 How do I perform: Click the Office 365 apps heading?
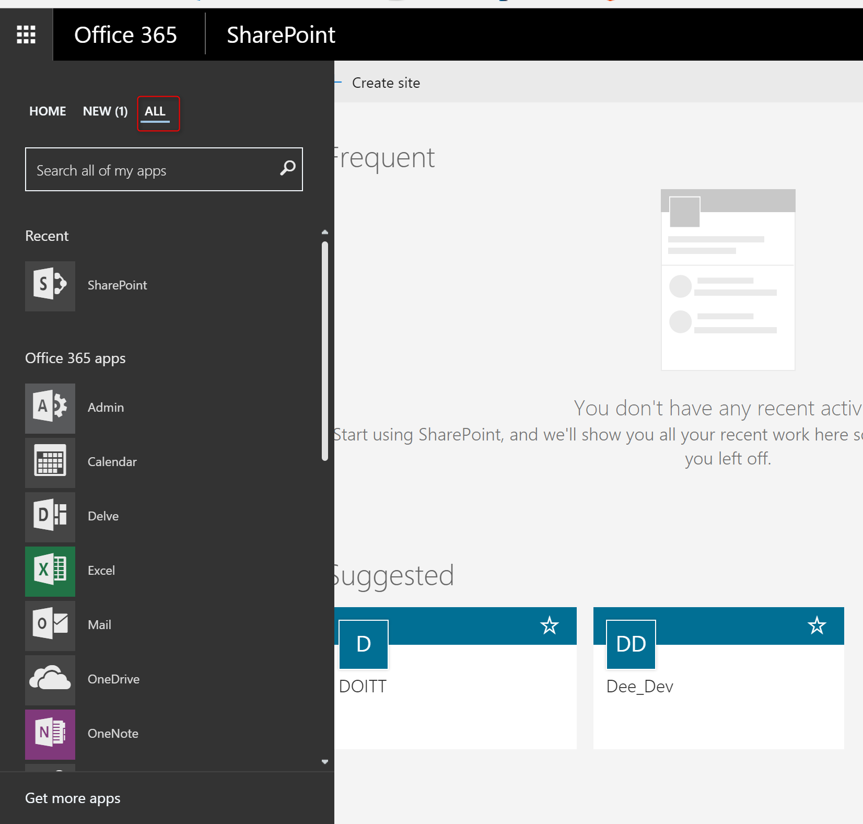pyautogui.click(x=75, y=358)
